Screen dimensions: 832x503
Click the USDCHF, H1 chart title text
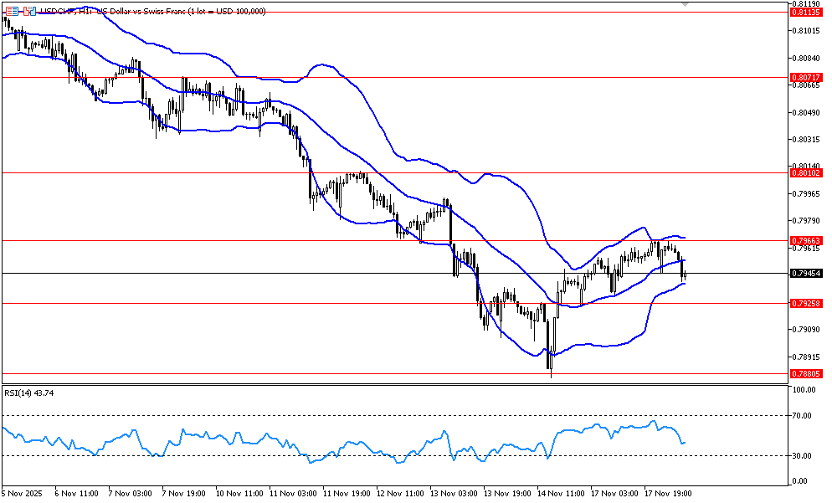click(x=67, y=12)
